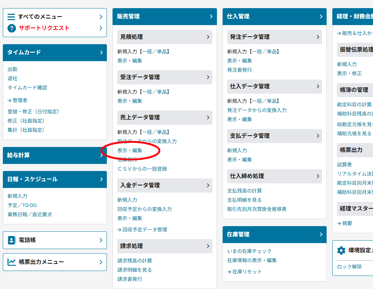Open いまの在庫チェック link
The image size is (373, 289).
tap(249, 251)
